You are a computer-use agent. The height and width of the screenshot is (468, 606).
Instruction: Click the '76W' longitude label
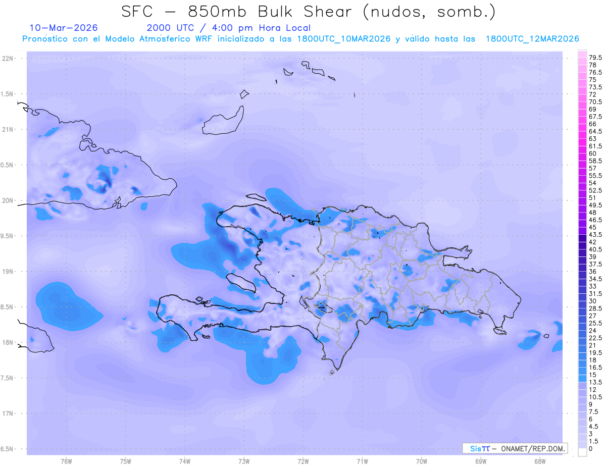coord(66,461)
